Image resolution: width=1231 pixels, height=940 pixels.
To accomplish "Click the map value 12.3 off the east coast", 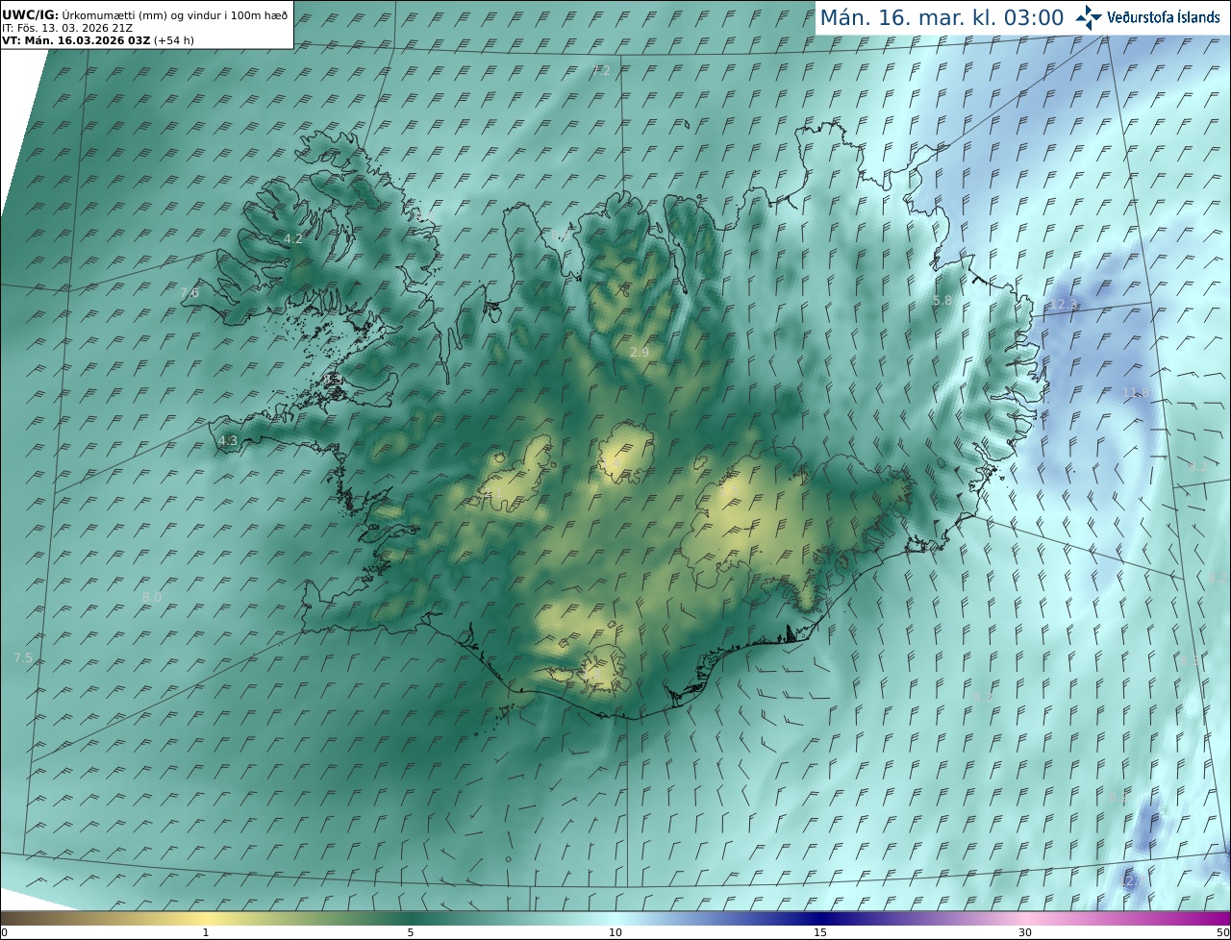I will 1065,304.
